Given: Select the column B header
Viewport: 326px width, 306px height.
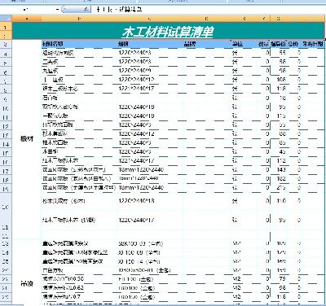Looking at the screenshot, I should tap(79, 19).
